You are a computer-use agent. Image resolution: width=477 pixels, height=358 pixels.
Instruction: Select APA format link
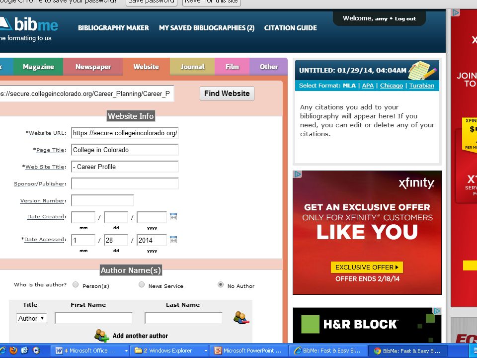click(368, 86)
